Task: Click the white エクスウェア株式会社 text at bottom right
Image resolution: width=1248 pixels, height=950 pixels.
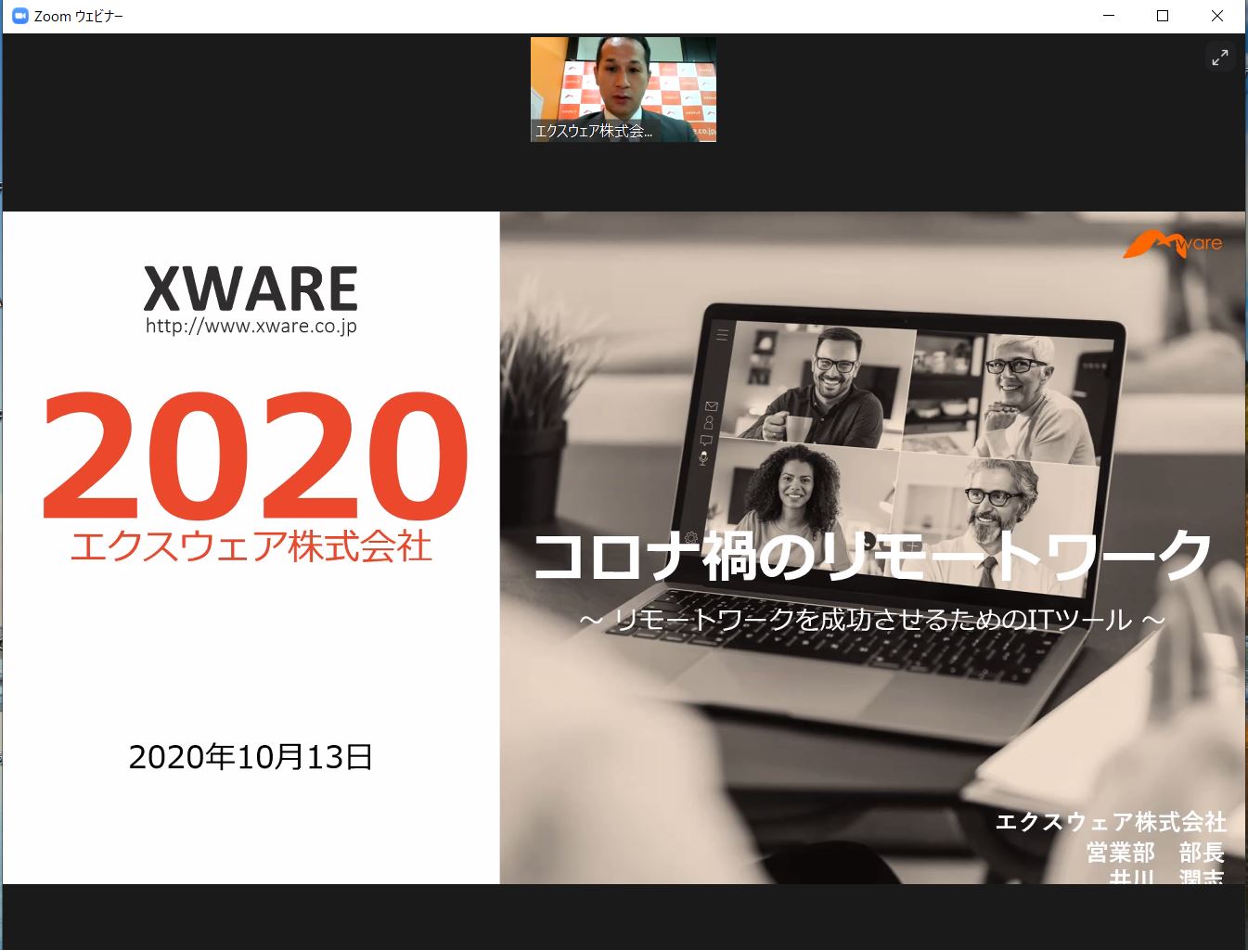Action: [1111, 821]
